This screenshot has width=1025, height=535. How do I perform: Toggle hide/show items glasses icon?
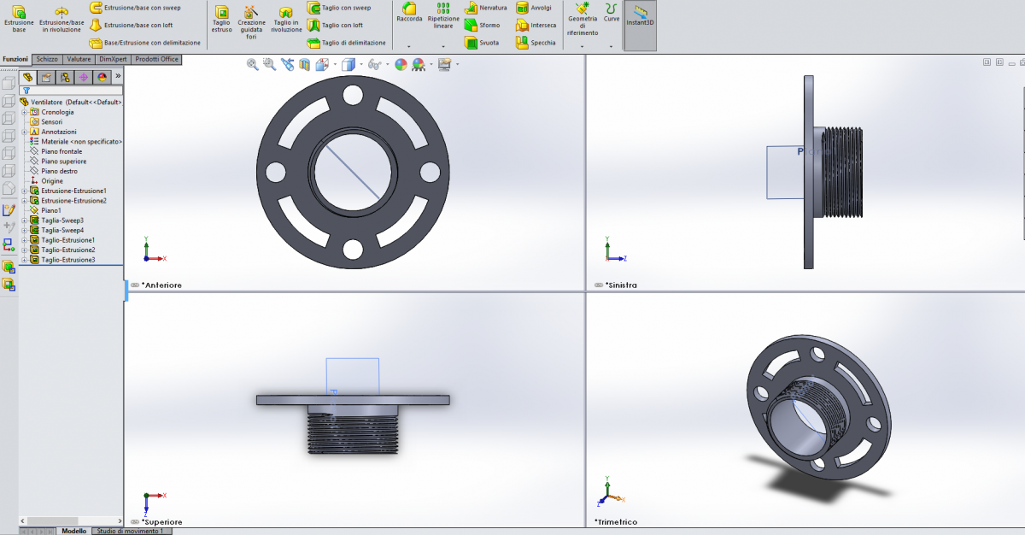pos(373,64)
